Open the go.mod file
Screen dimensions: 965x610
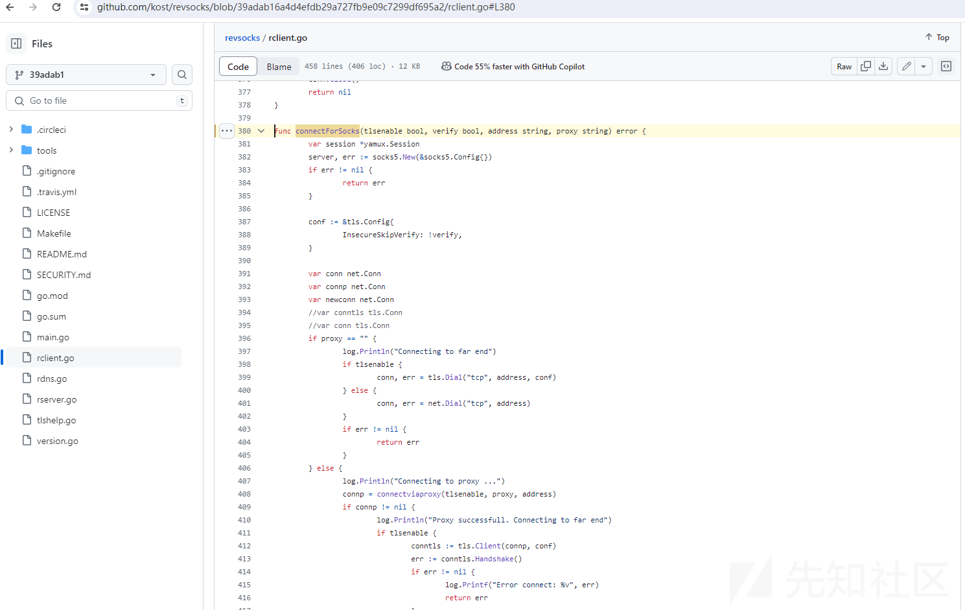pyautogui.click(x=52, y=296)
